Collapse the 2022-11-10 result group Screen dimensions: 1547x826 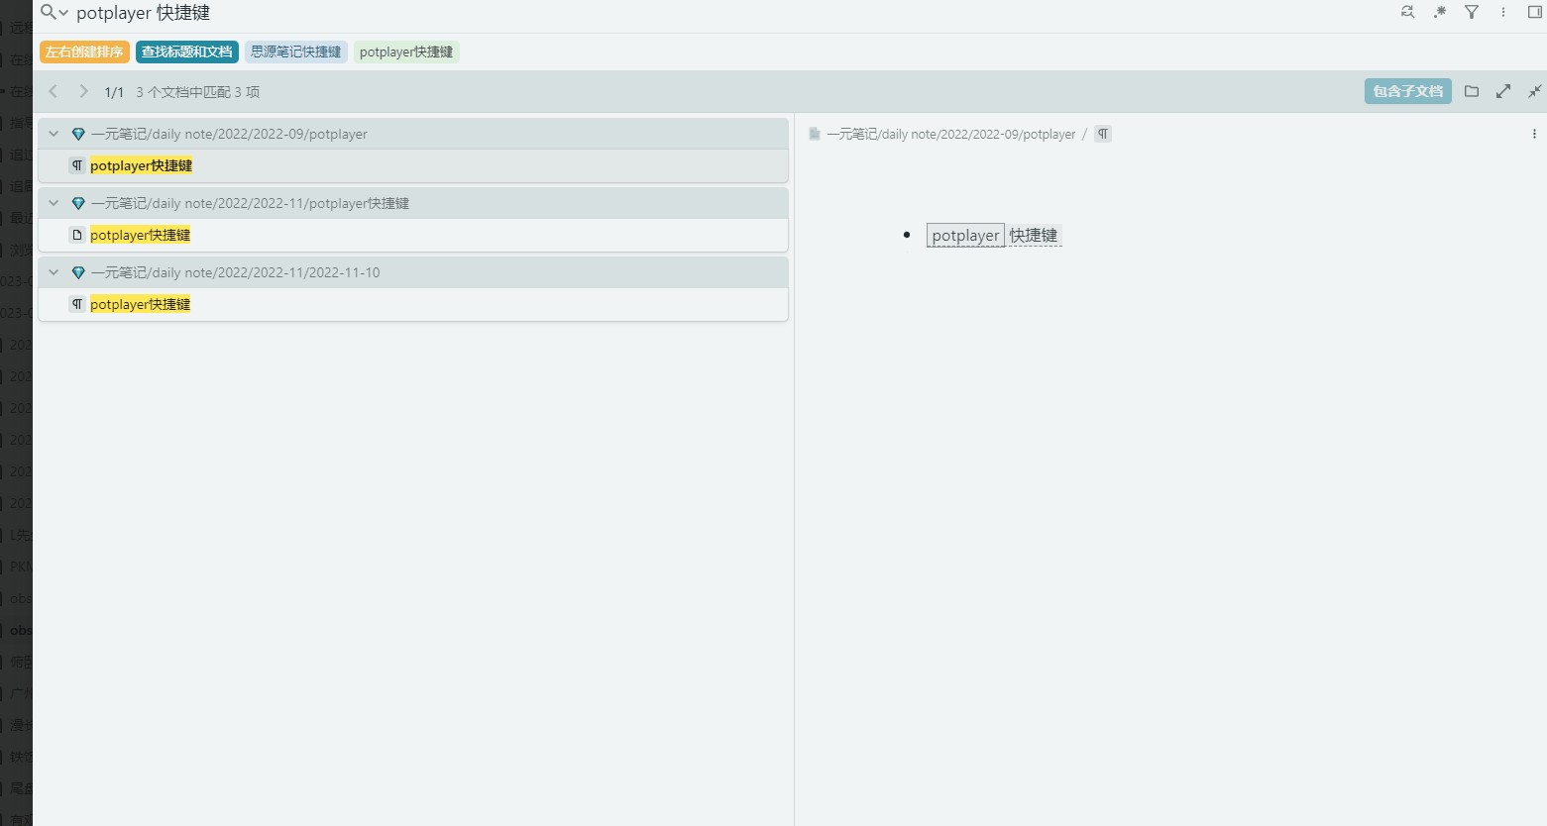54,272
